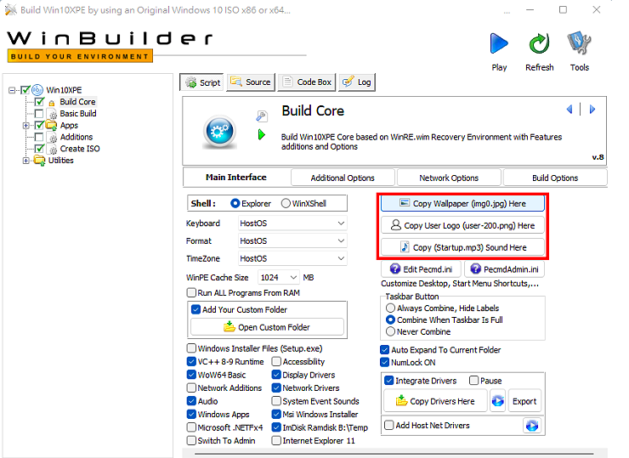
Task: Go to next script with right blue arrow
Action: (x=592, y=109)
